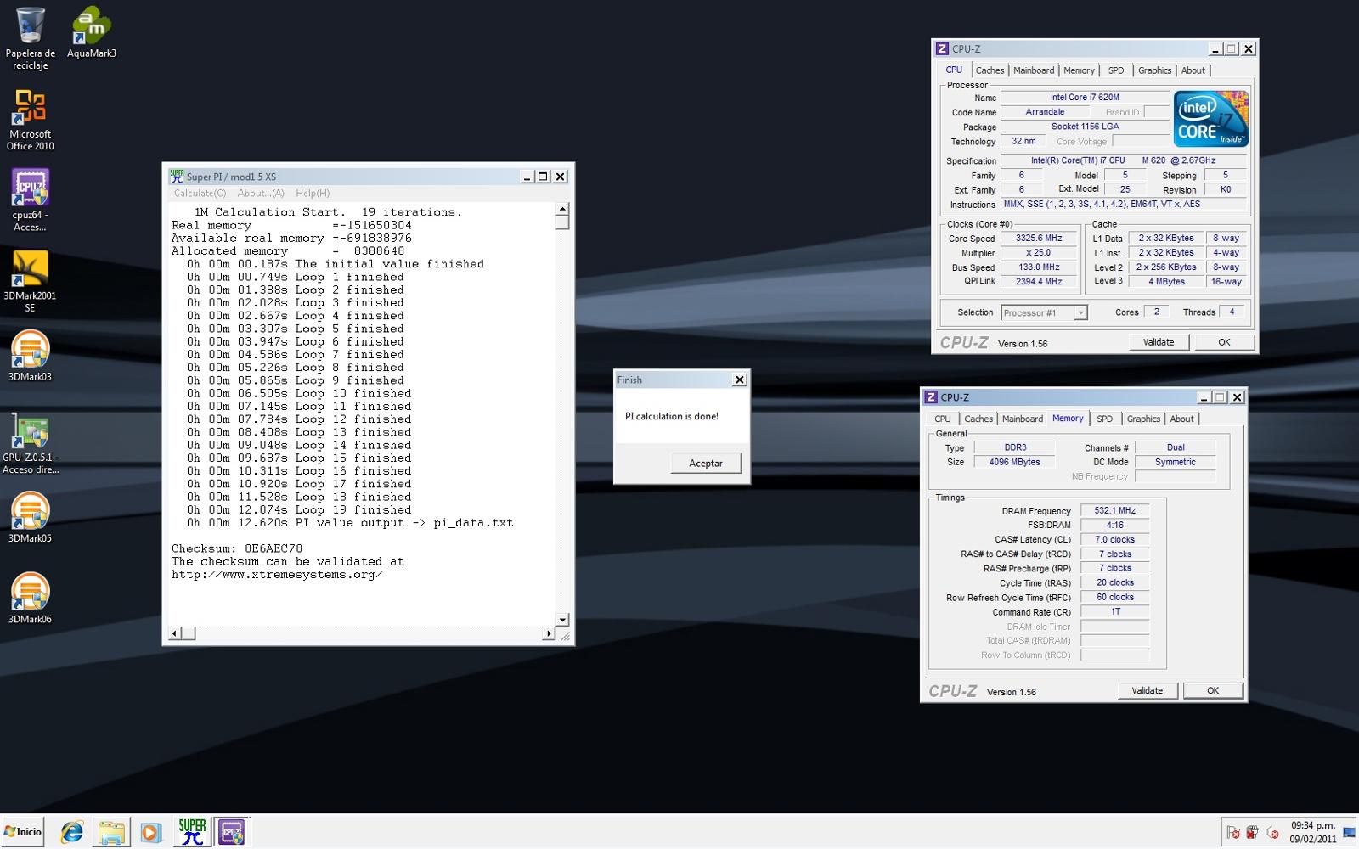Image resolution: width=1359 pixels, height=849 pixels.
Task: Open the volume tray icon
Action: tap(1272, 833)
